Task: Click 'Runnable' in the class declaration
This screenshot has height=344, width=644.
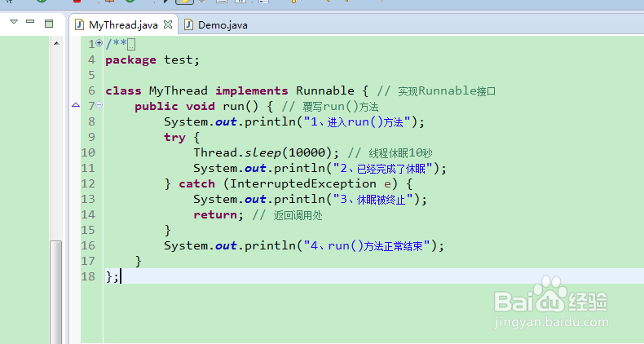Action: point(325,90)
